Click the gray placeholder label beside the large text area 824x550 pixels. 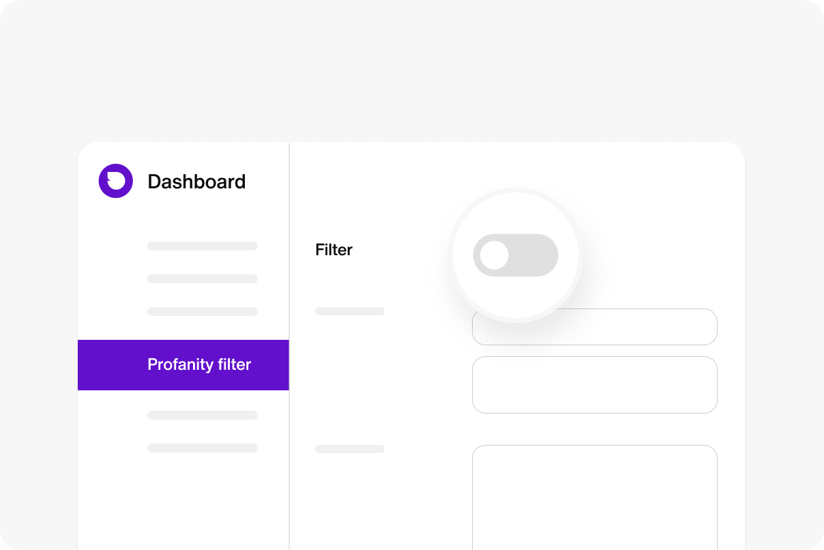(x=350, y=449)
